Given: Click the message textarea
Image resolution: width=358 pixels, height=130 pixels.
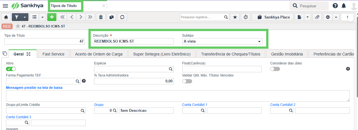Looking at the screenshot, I should (178, 96).
